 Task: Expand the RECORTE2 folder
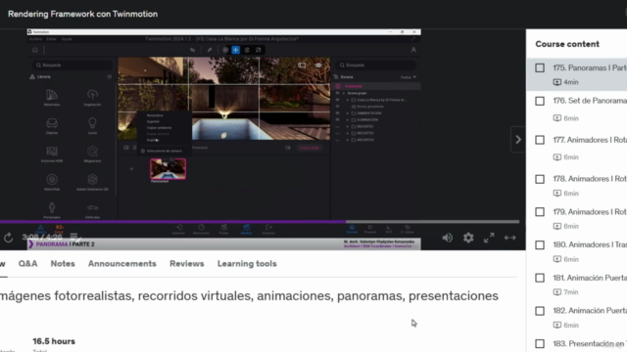pos(348,133)
